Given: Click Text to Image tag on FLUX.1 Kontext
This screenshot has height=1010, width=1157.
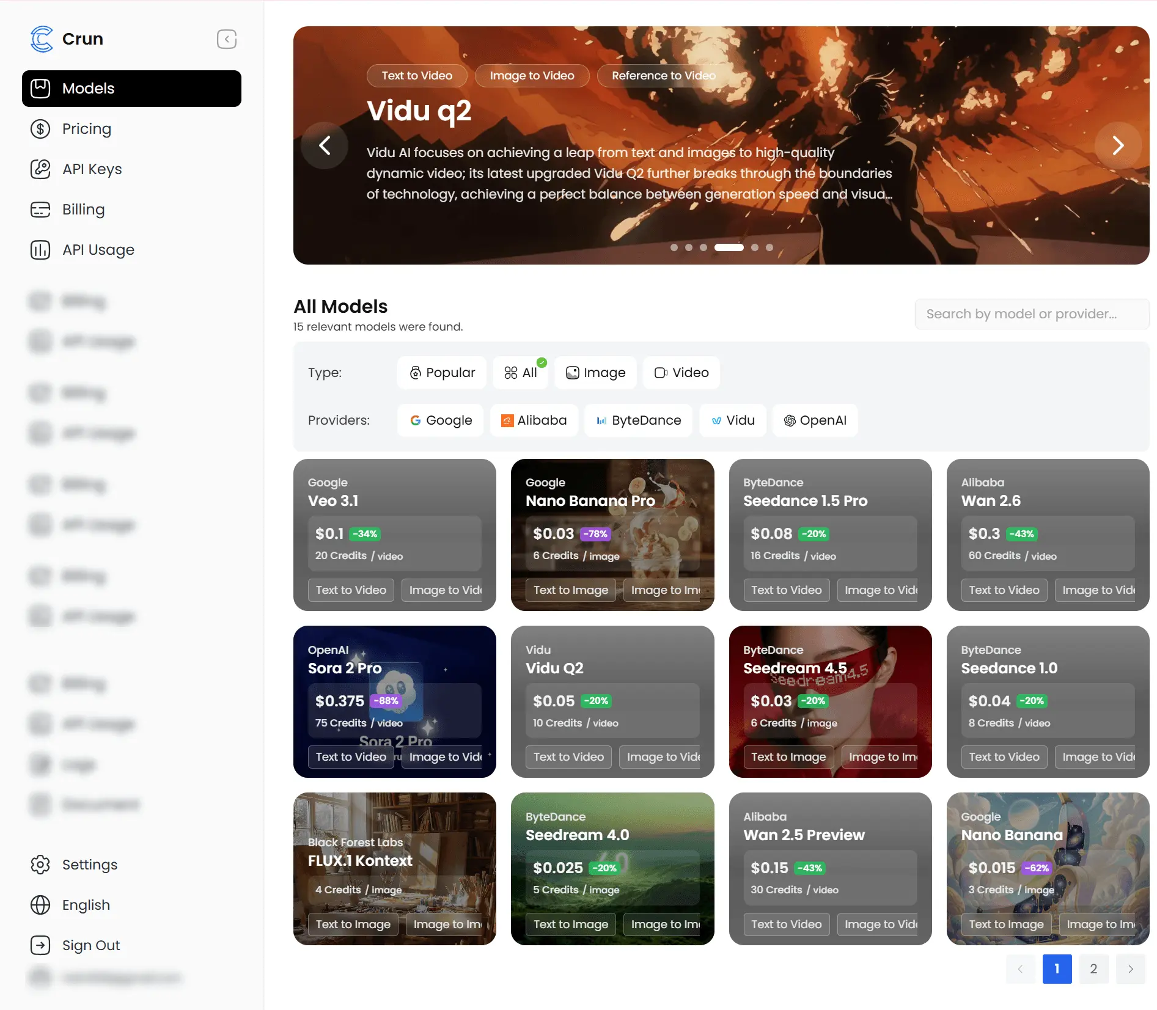Looking at the screenshot, I should 353,924.
